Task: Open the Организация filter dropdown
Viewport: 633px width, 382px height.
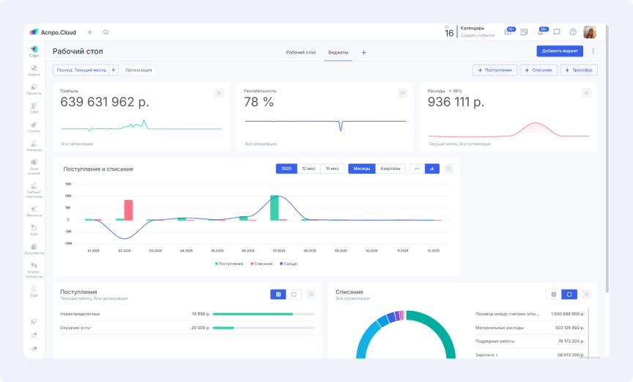Action: click(x=138, y=70)
